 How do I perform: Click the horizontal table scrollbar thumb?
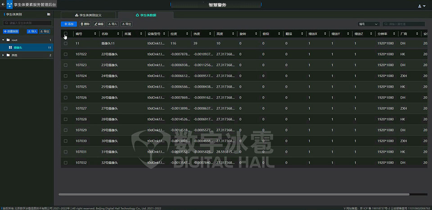tap(234, 194)
